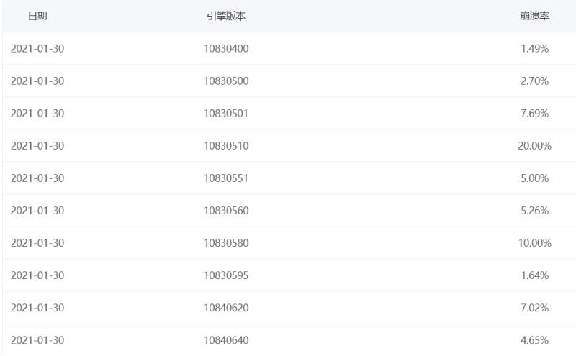Pick engine version 10830501 in the table
Image resolution: width=576 pixels, height=356 pixels.
pos(226,114)
